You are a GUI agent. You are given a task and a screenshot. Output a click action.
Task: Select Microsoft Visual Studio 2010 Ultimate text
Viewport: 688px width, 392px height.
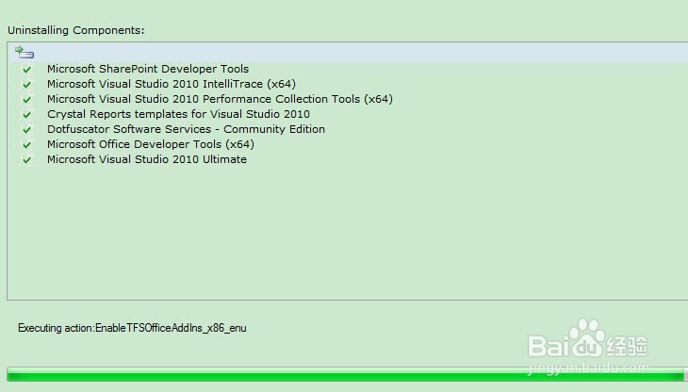point(147,159)
